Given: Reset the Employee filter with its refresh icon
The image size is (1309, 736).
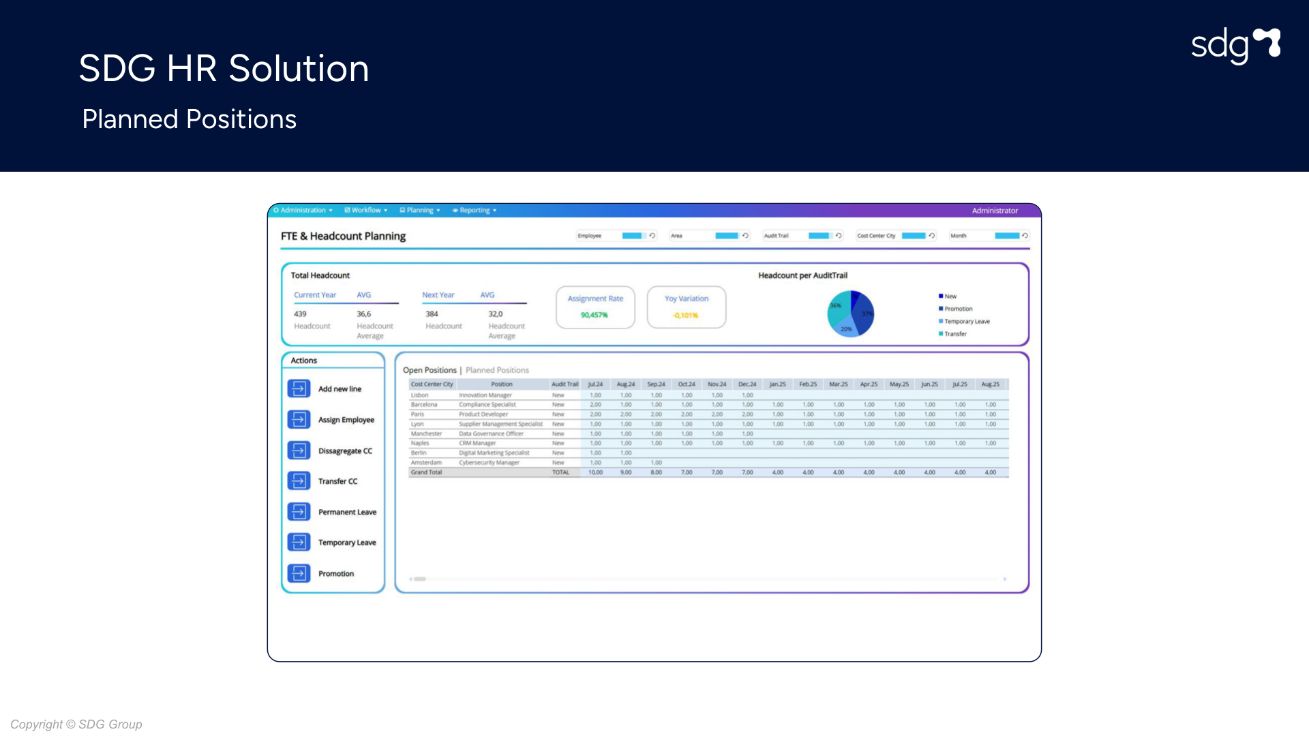Looking at the screenshot, I should coord(652,236).
